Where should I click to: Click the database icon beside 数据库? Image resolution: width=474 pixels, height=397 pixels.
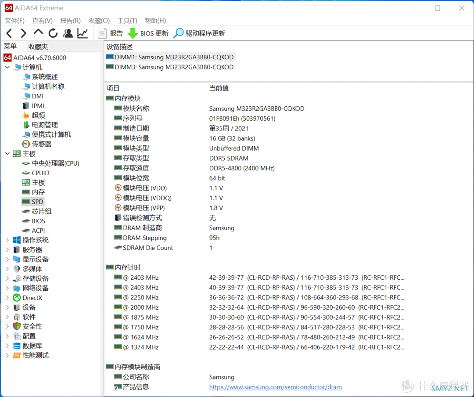click(17, 346)
